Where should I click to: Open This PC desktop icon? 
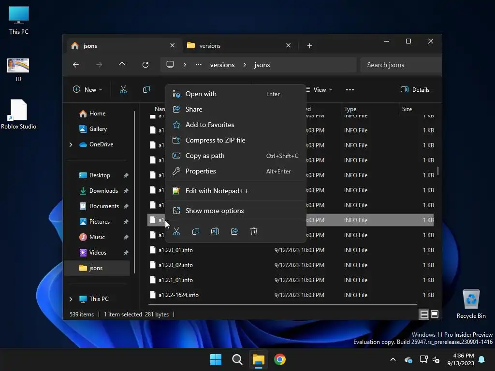pos(19,20)
